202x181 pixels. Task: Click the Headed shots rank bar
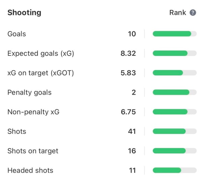coord(174,170)
